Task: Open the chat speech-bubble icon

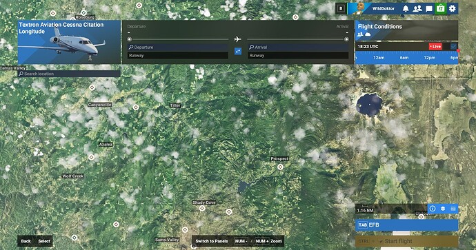Action: pyautogui.click(x=429, y=9)
